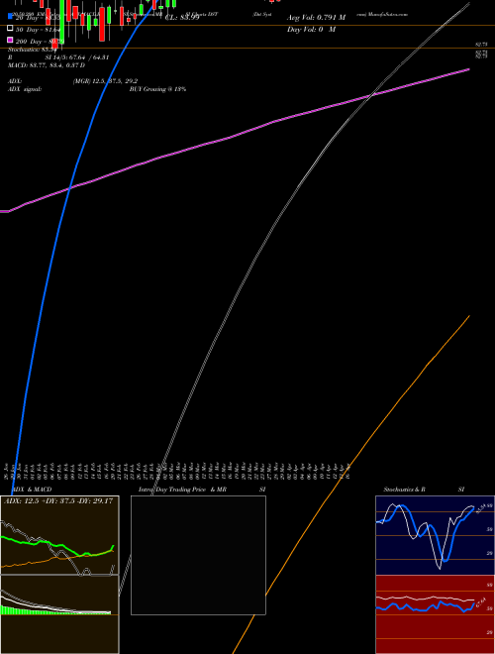Click the white 50 Day legend swatch
This screenshot has height=654, width=495.
click(10, 28)
